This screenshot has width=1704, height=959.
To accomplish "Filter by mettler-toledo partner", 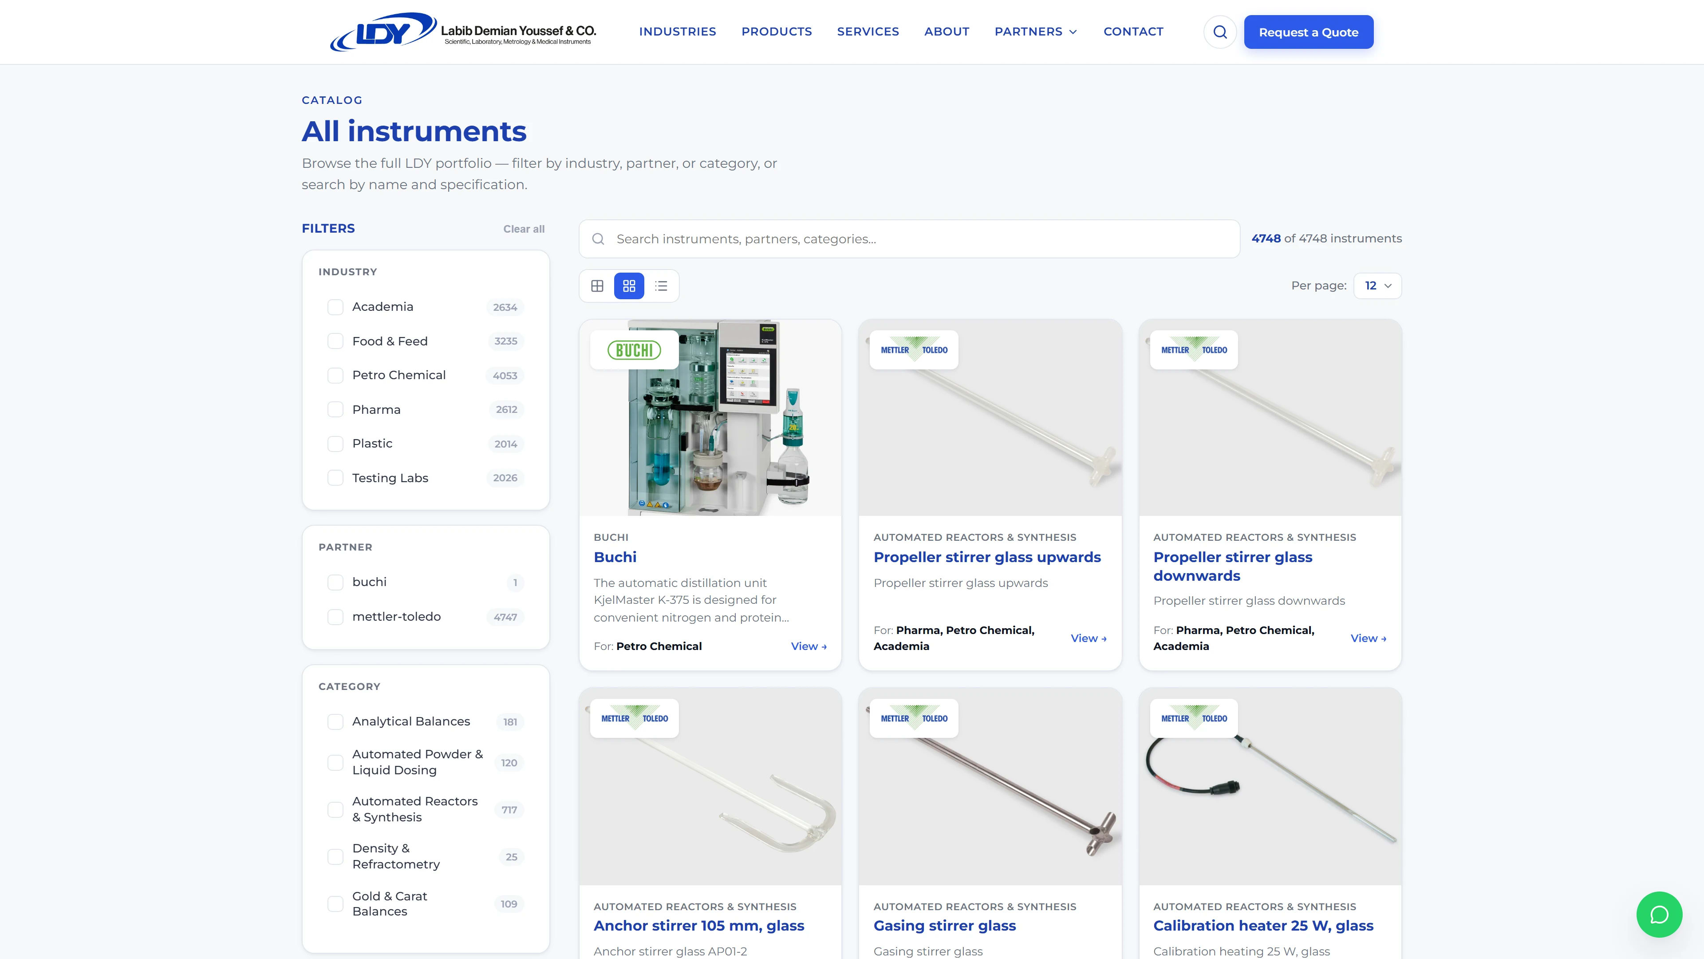I will tap(335, 617).
